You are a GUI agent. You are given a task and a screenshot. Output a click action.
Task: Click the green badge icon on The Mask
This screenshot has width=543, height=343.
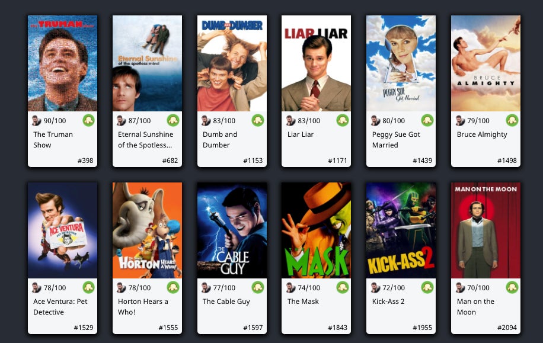click(x=343, y=287)
